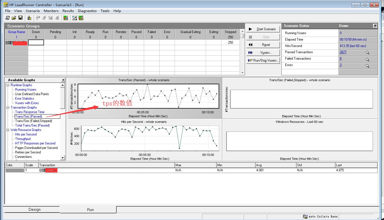The height and width of the screenshot is (220, 384).
Task: Open the Scenario menu
Action: [33, 11]
